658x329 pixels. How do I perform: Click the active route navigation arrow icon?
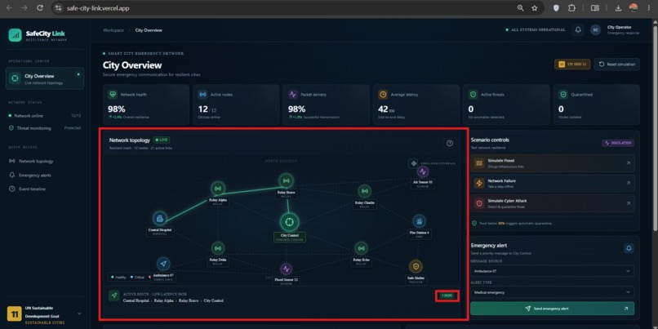(113, 296)
